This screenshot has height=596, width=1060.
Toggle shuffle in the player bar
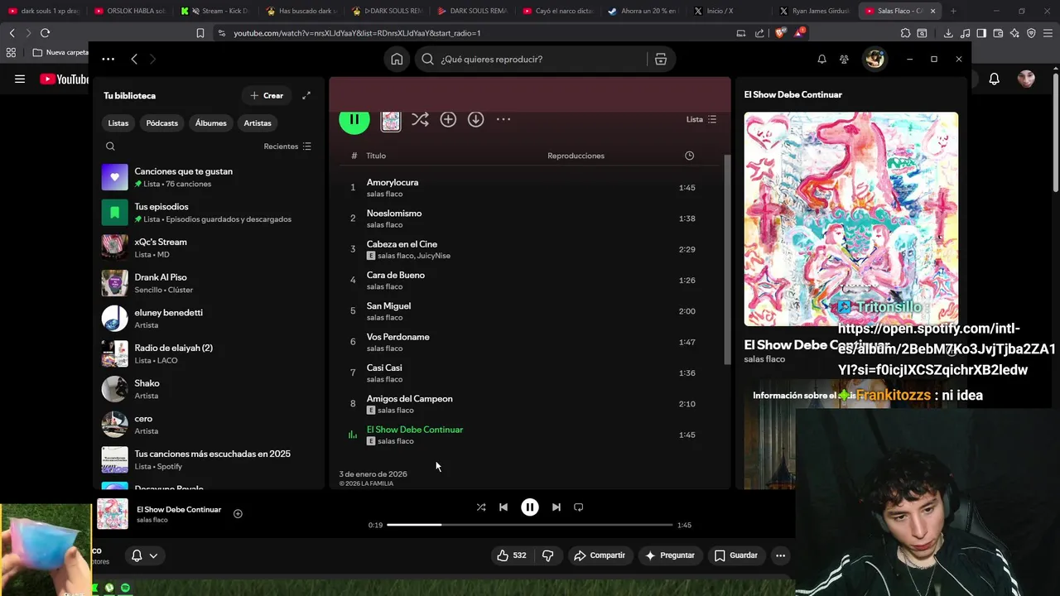point(481,507)
